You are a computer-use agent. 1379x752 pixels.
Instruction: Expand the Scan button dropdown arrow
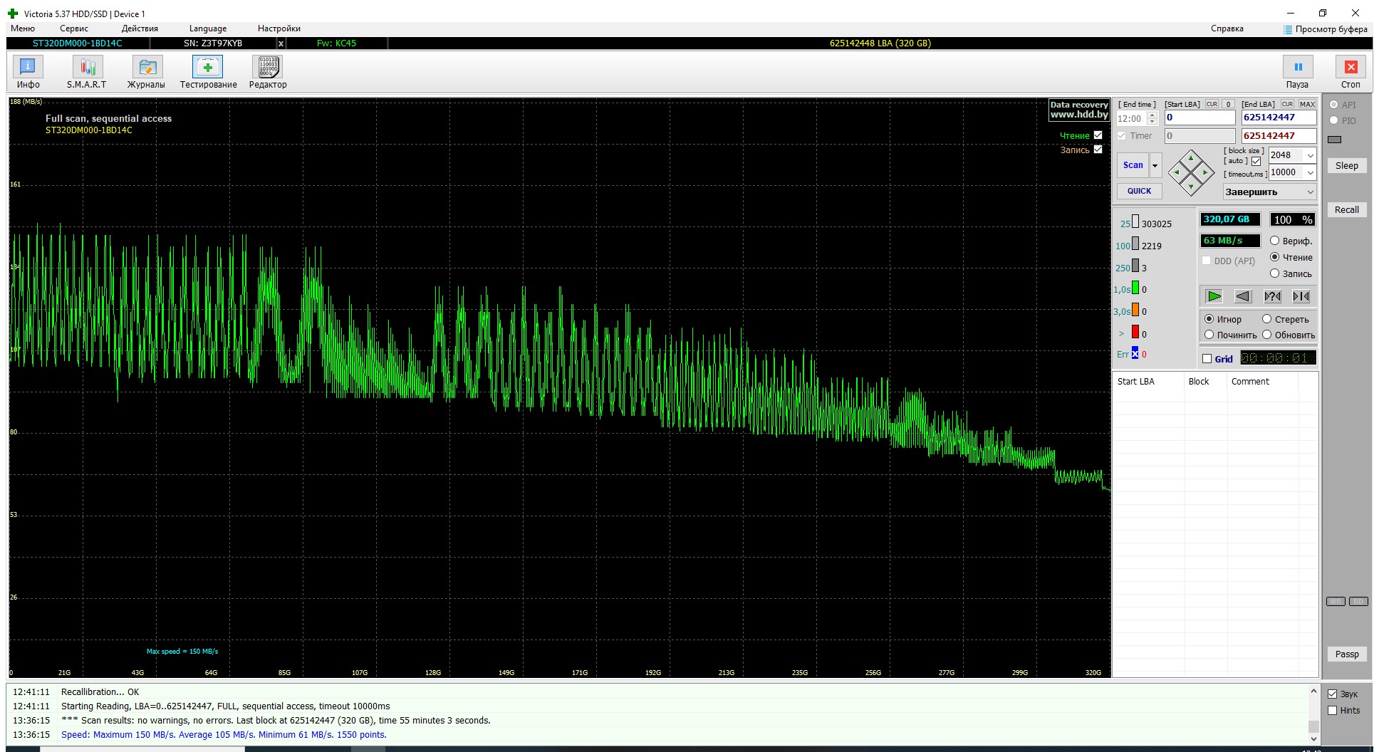1155,166
